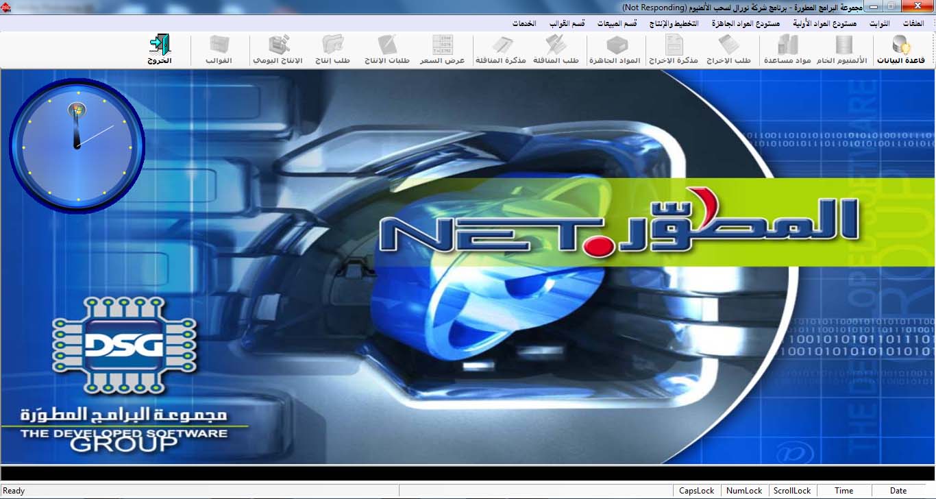
Task: Click the ScrollLock status indicator
Action: [792, 491]
